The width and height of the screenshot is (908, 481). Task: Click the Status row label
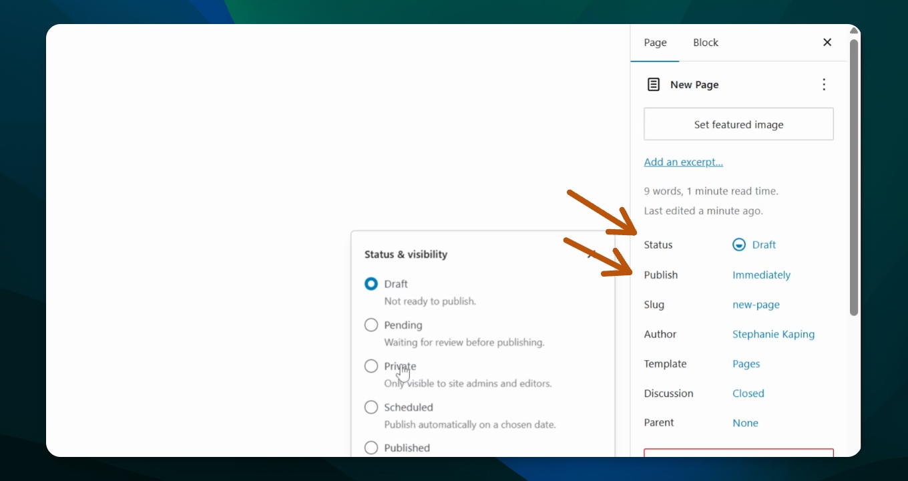(x=658, y=245)
